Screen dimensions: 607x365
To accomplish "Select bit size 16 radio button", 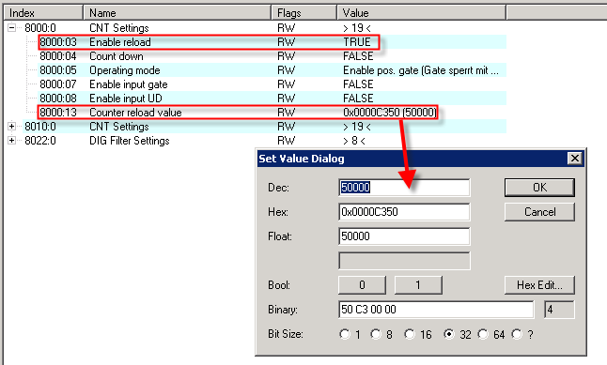I will coord(410,334).
